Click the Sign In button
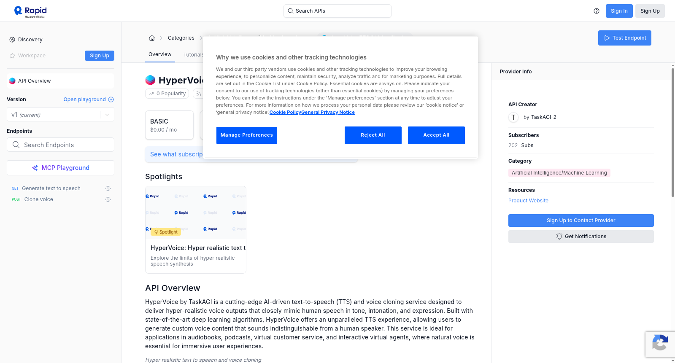The width and height of the screenshot is (675, 363). pyautogui.click(x=619, y=11)
